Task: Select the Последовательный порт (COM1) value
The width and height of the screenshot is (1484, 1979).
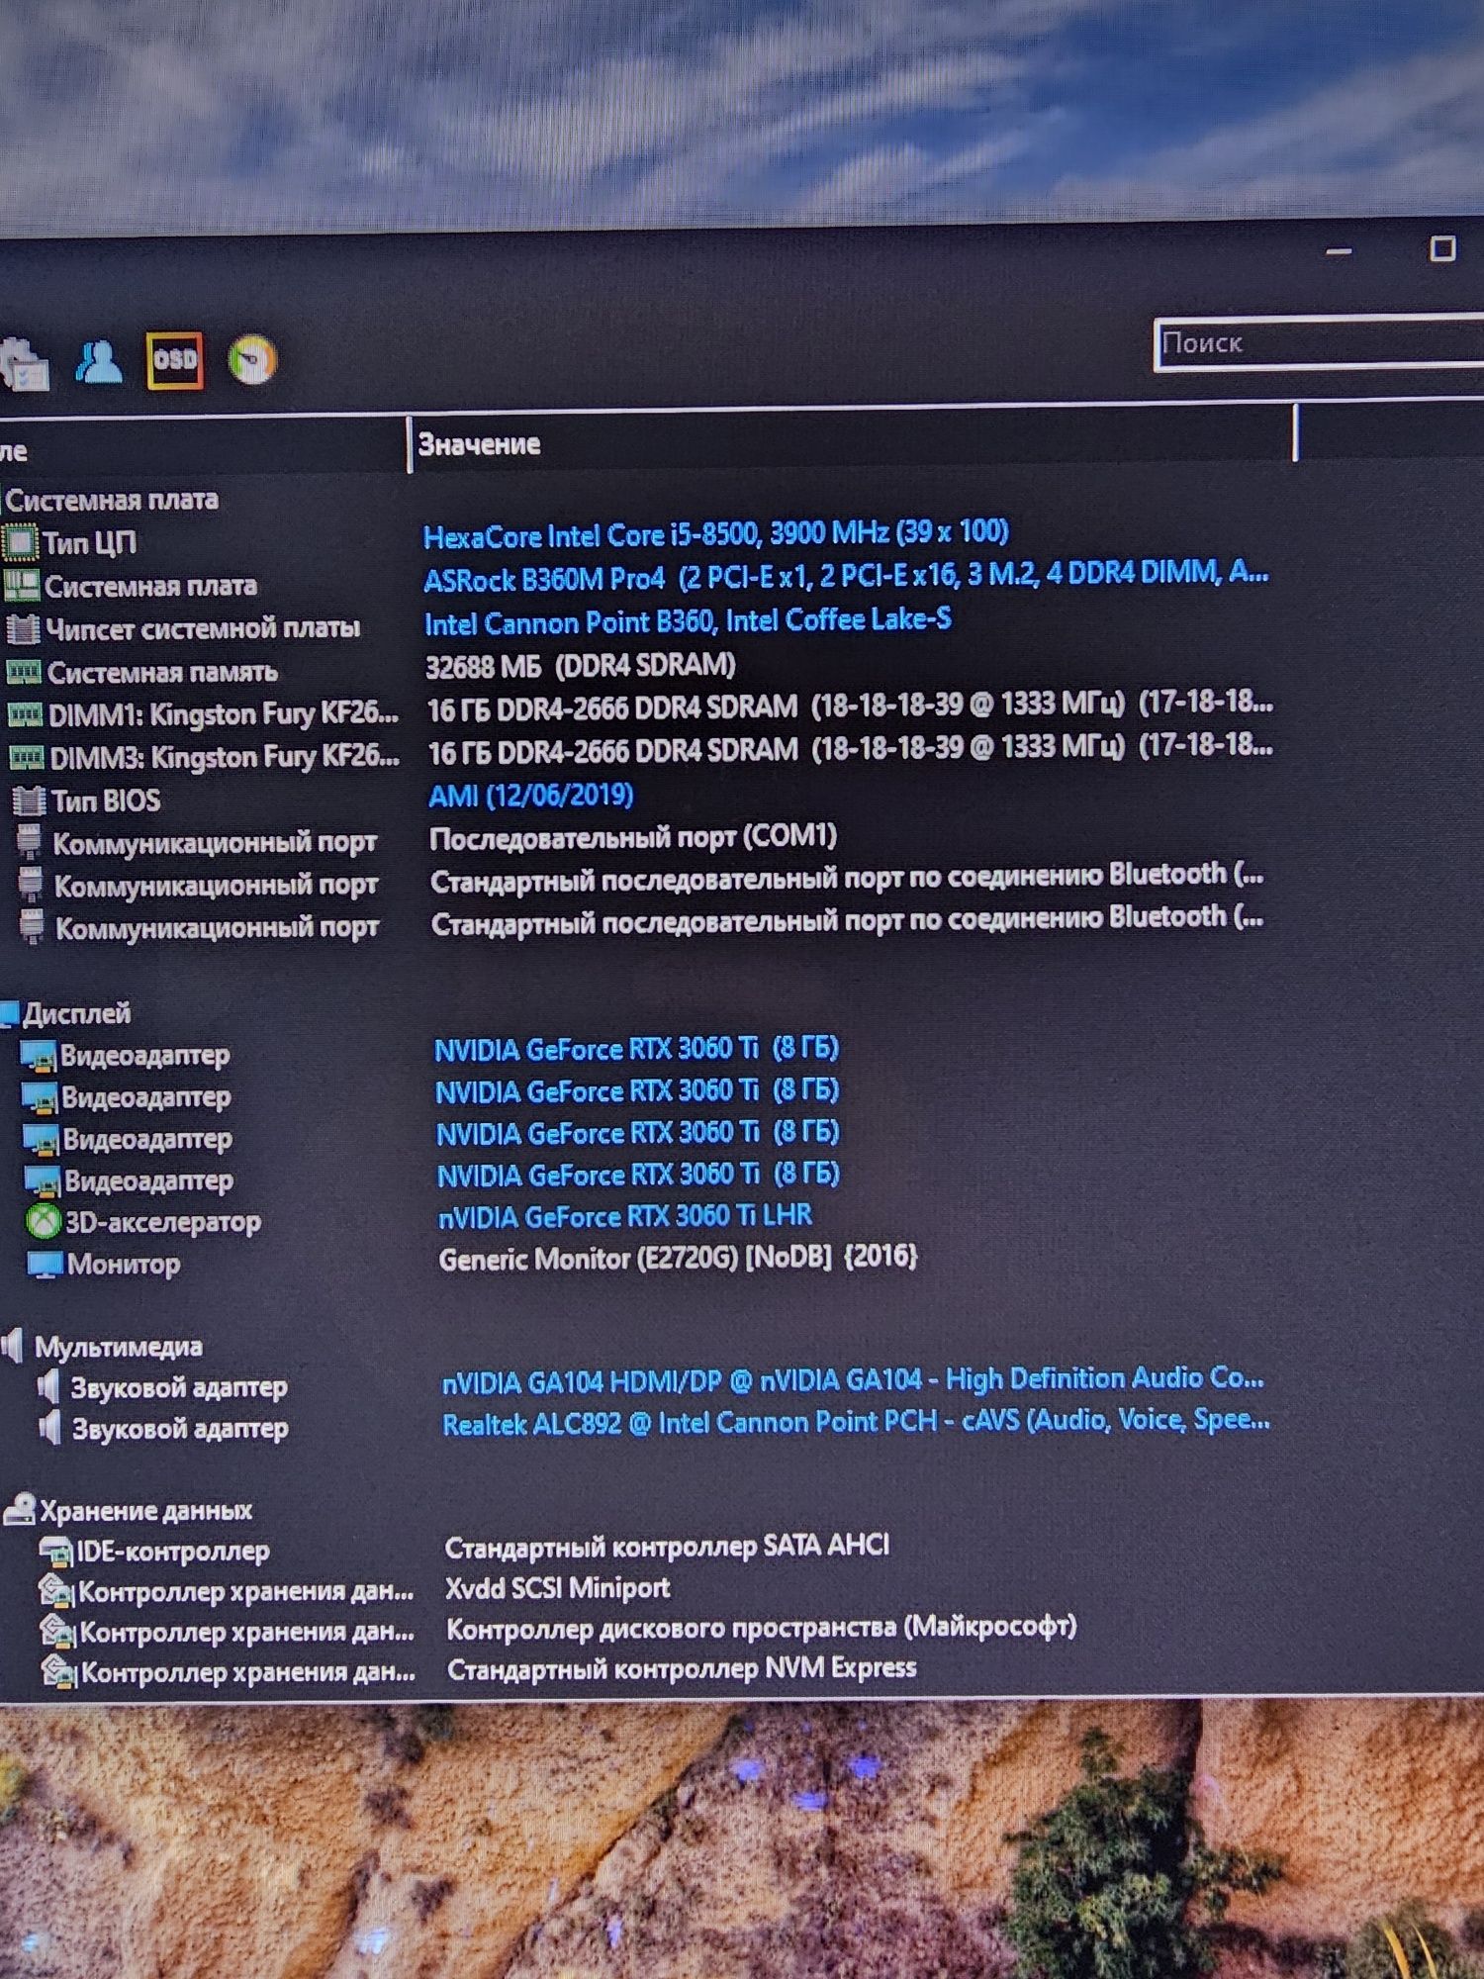Action: point(633,837)
